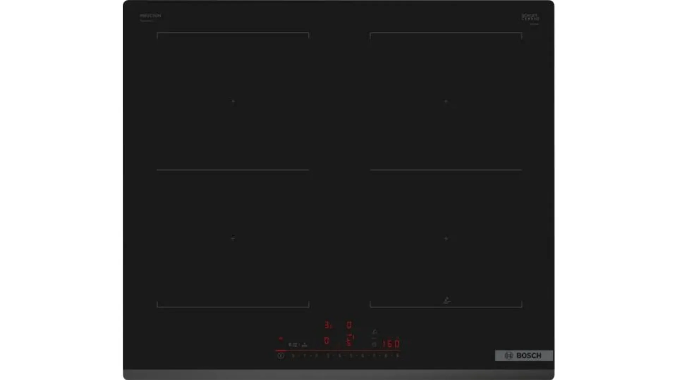Select the rear left zone display showing 3
677x380 pixels.
328,325
